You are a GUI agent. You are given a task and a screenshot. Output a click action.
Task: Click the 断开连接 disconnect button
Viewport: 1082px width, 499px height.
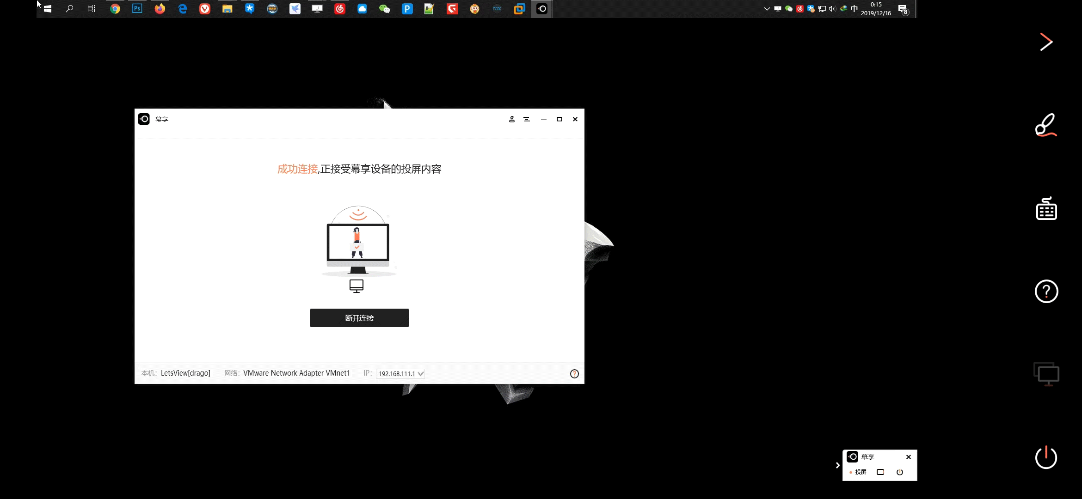(x=359, y=318)
